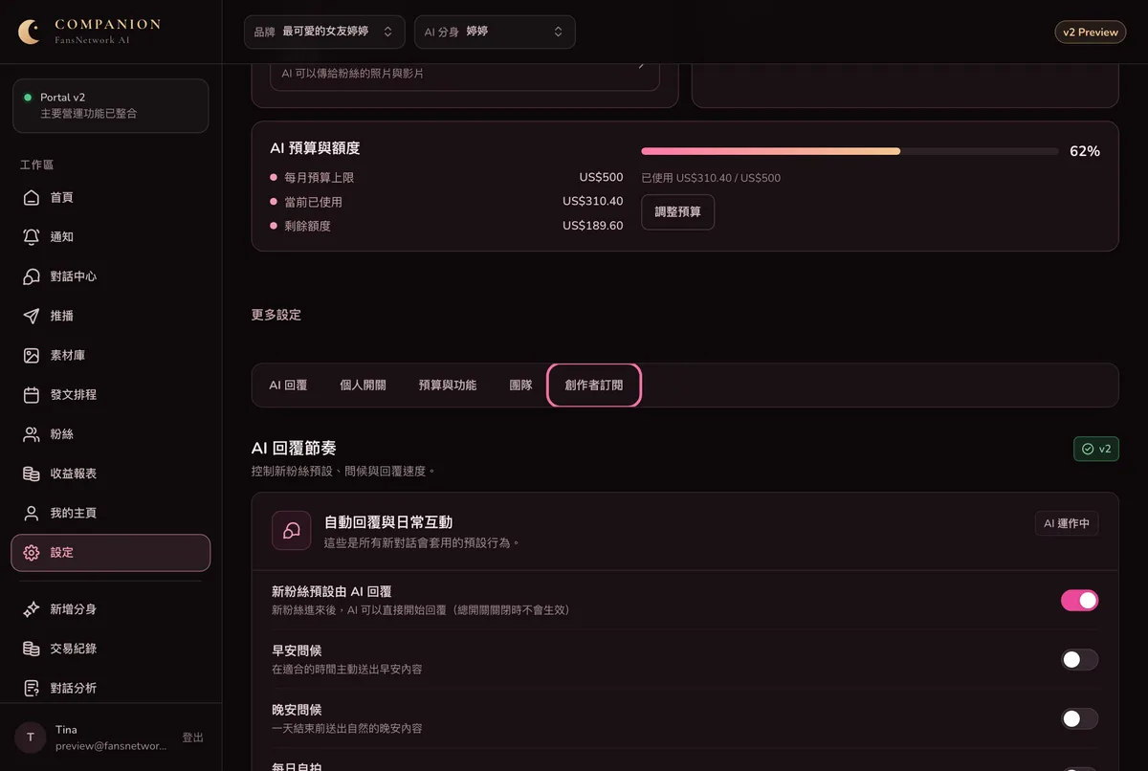Click the paper plane icon beside 推播
1148x771 pixels.
pyautogui.click(x=32, y=316)
